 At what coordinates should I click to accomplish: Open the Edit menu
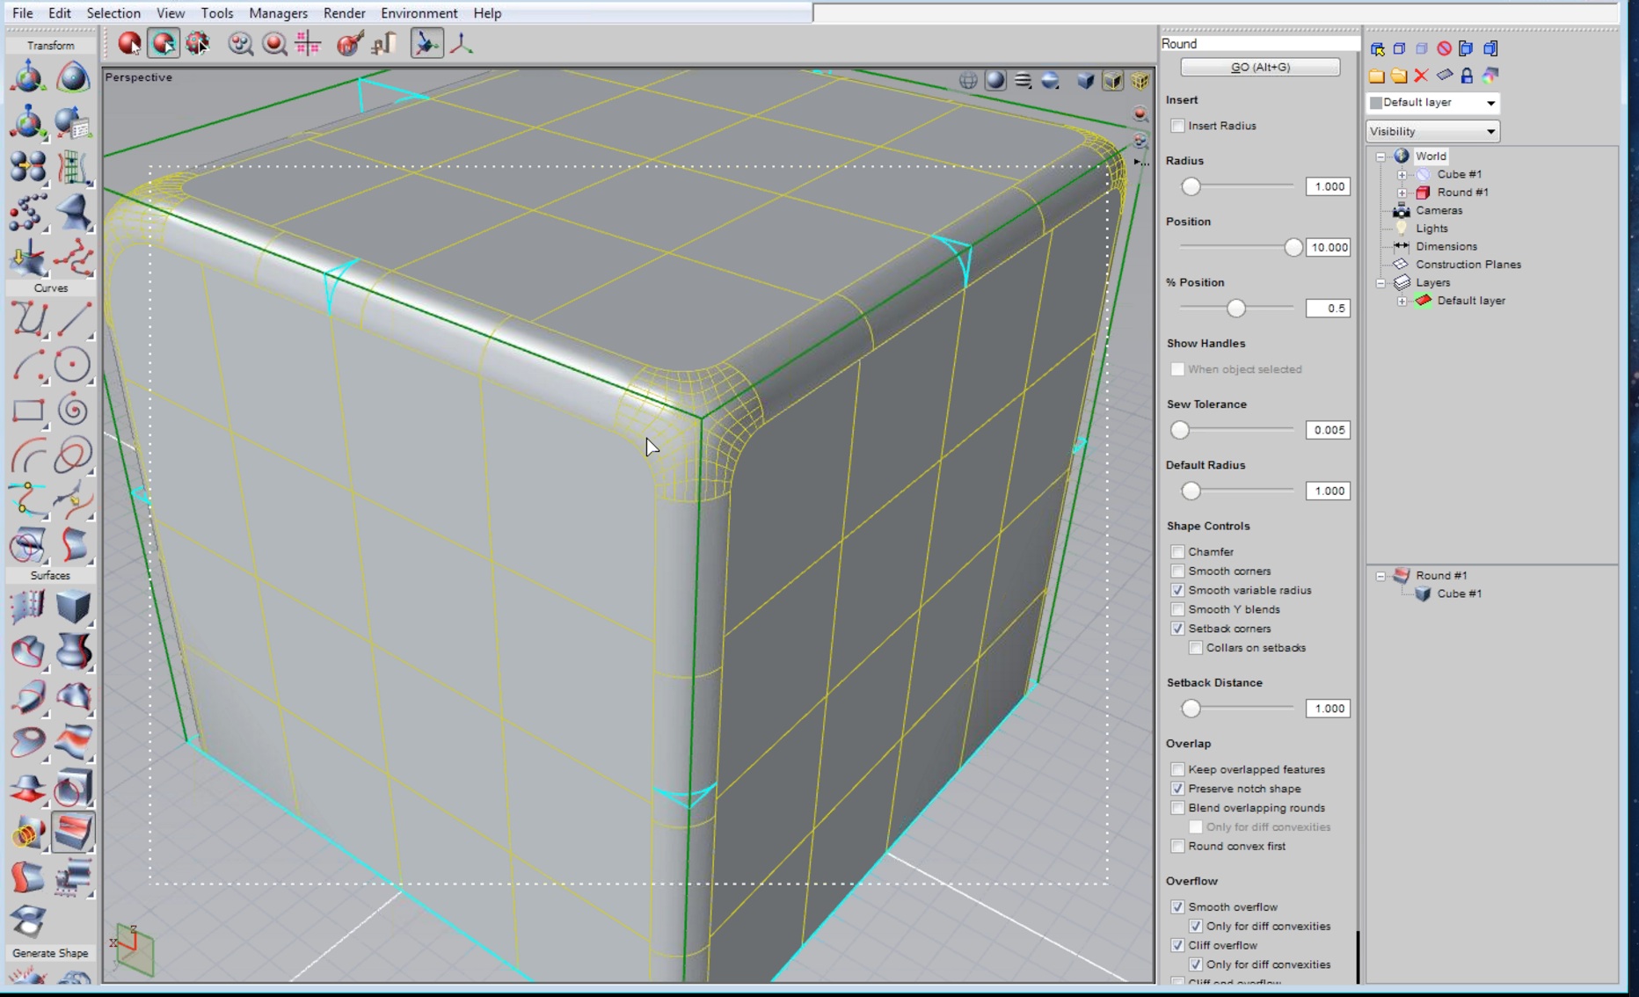[x=60, y=13]
